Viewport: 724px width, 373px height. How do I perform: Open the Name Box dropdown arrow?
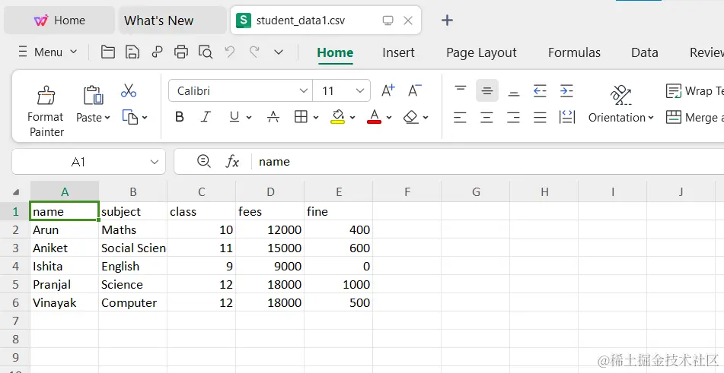tap(155, 162)
